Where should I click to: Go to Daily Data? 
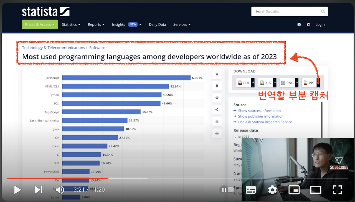click(x=158, y=24)
